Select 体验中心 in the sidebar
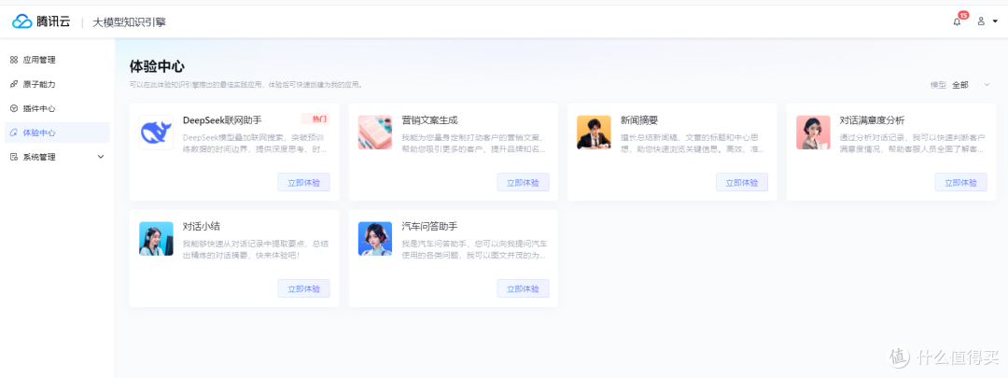The image size is (1008, 378). click(57, 133)
